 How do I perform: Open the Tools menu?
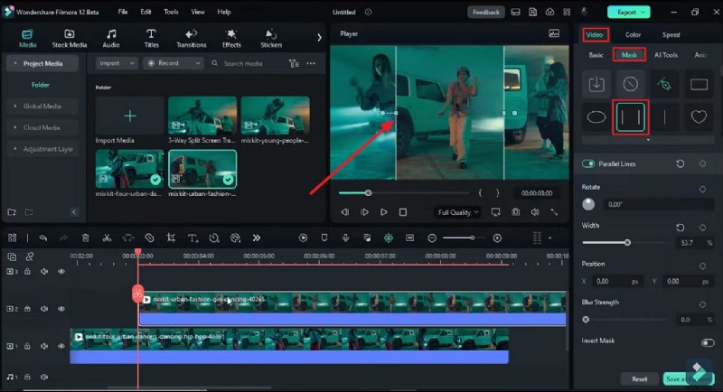coord(171,12)
